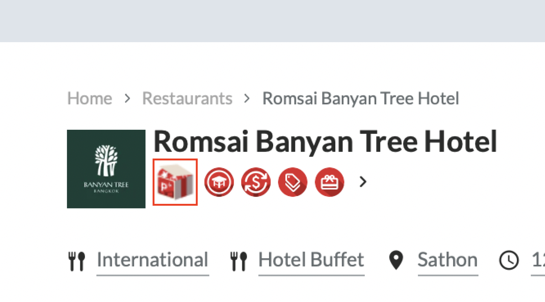Click the location pin icon beside Sathon

coord(396,260)
